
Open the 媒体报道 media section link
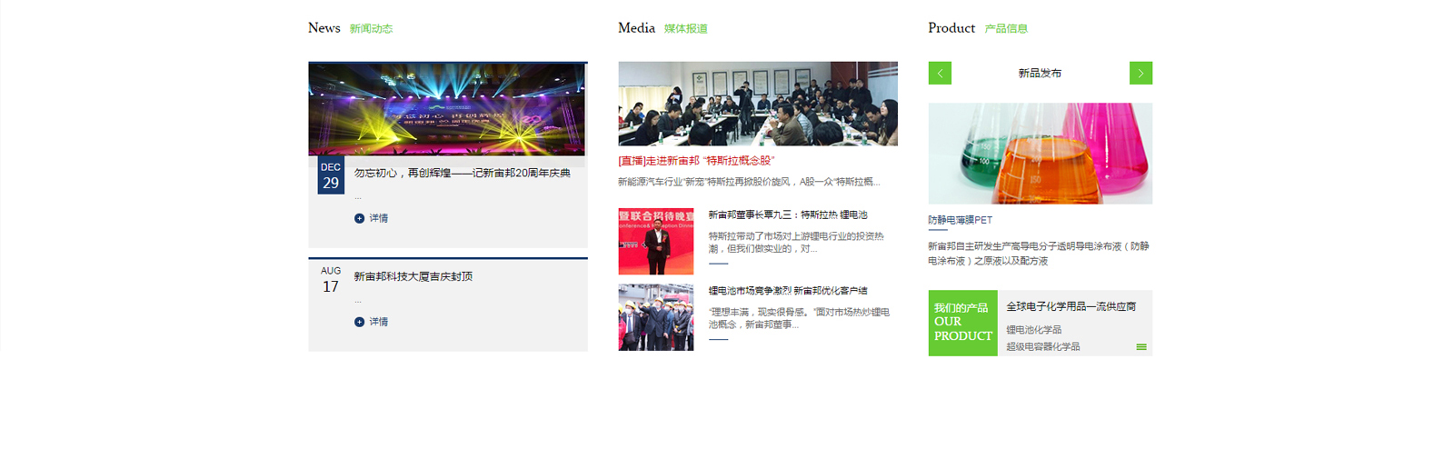click(x=685, y=29)
